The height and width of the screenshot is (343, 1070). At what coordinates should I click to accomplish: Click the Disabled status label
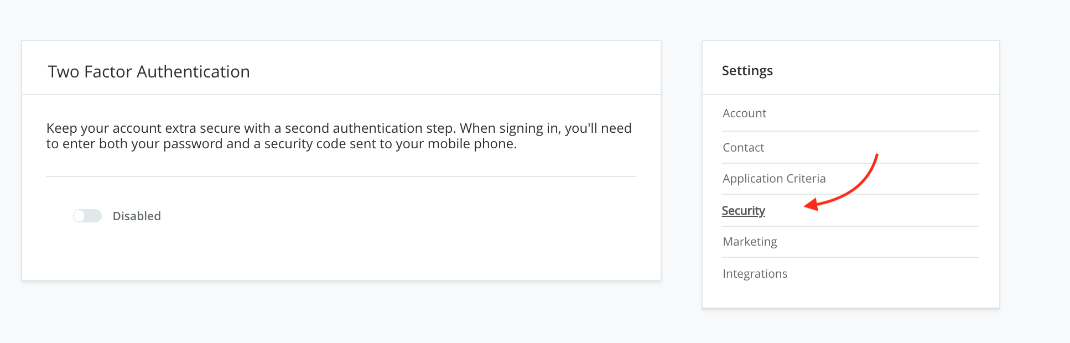[137, 216]
